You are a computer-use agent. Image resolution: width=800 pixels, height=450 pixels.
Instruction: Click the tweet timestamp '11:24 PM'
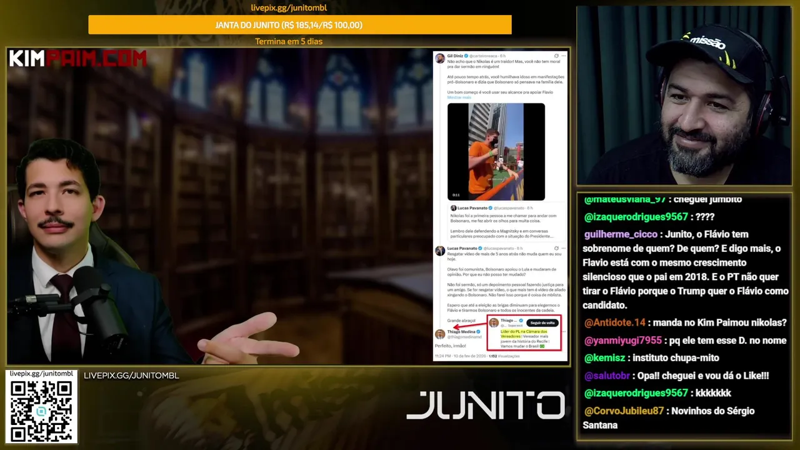pyautogui.click(x=442, y=356)
